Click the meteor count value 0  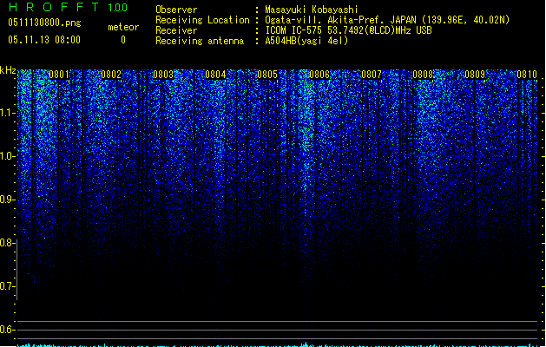click(123, 40)
